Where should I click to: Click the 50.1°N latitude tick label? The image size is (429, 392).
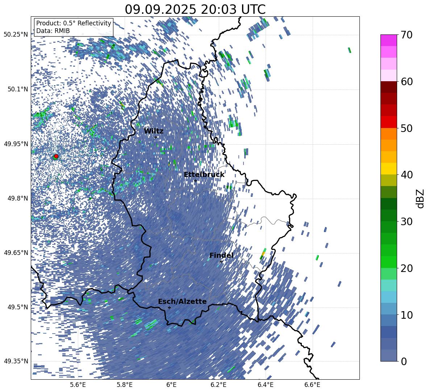(17, 89)
